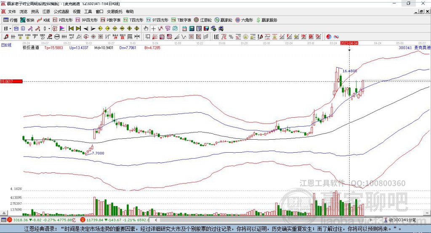Open the 9P四方形 tool
This screenshot has height=233, width=431.
87,20
